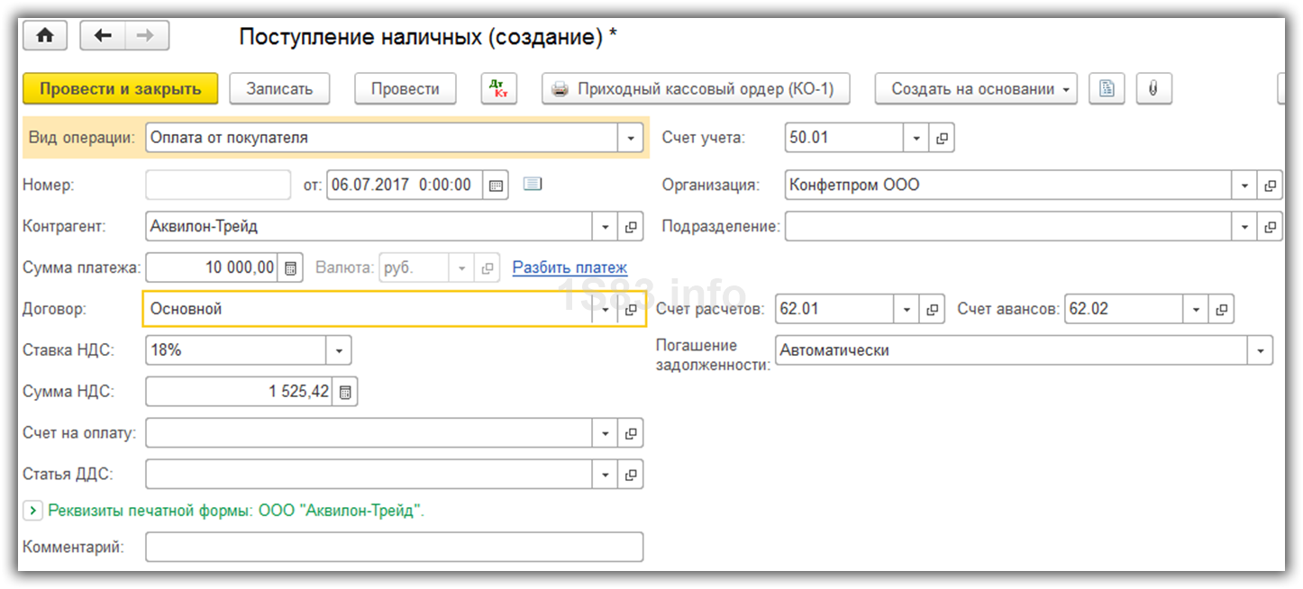Go back with the left arrow button

pyautogui.click(x=103, y=36)
